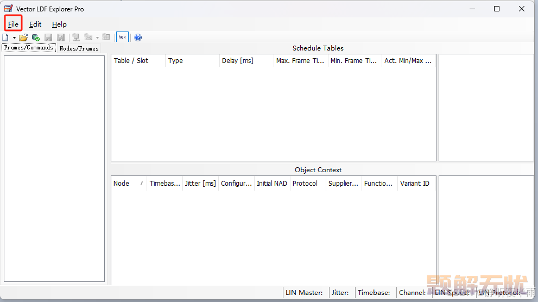538x302 pixels.
Task: Click the Max. Frame Ti... column header
Action: (x=301, y=61)
